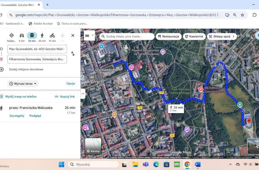Open the Street View thumbnail
This screenshot has width=259, height=170.
click(253, 146)
